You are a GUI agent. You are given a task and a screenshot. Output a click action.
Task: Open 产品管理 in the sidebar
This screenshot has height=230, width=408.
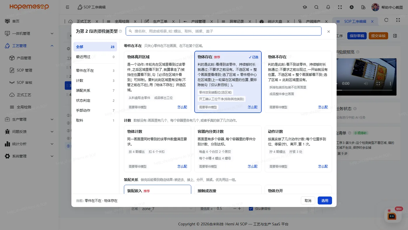pos(24,58)
